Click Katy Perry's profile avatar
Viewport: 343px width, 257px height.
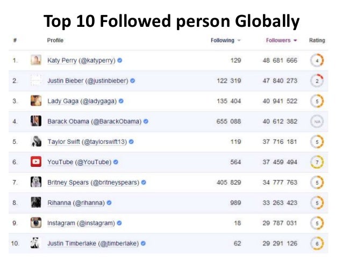point(36,60)
